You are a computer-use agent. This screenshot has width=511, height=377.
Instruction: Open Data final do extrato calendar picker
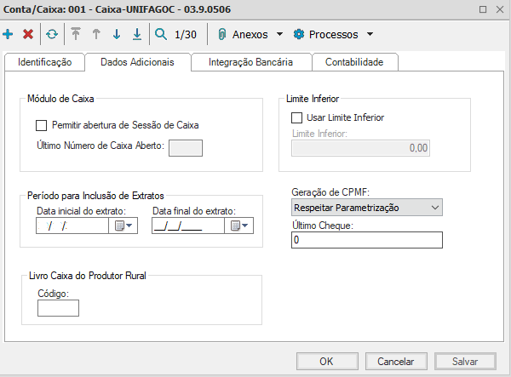click(x=238, y=226)
